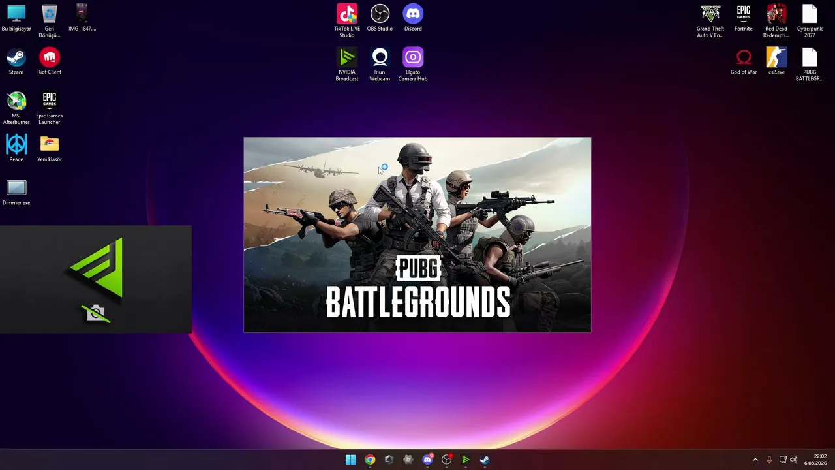Open Google Chrome from the taskbar
The width and height of the screenshot is (835, 470).
(x=370, y=460)
